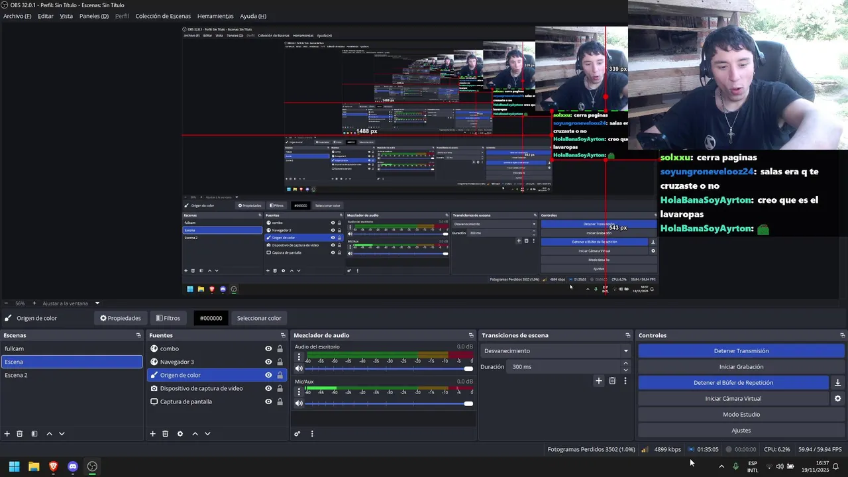Move source down arrow in Fuentes toolbar
The width and height of the screenshot is (848, 477).
tap(207, 434)
